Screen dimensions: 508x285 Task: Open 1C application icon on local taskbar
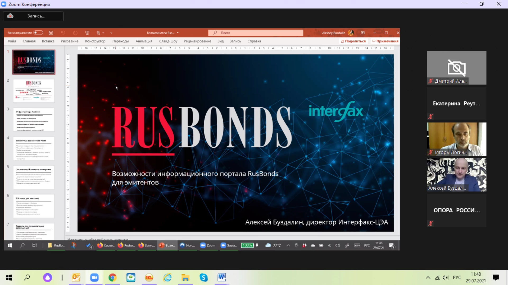click(x=149, y=277)
